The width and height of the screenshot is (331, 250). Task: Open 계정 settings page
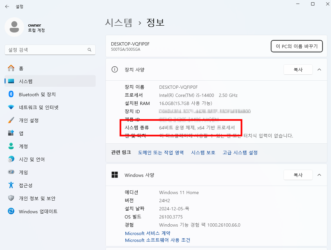[50, 146]
